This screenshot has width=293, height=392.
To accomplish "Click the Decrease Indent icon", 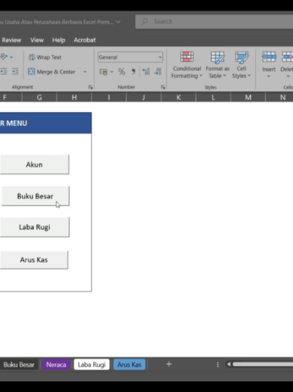I will tap(4, 72).
